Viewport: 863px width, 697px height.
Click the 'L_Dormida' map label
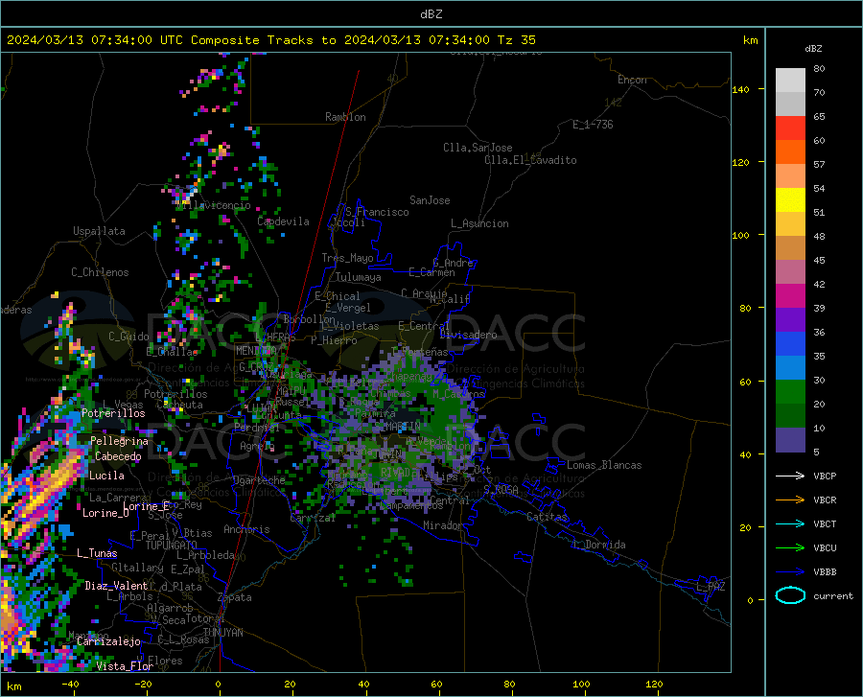point(598,545)
